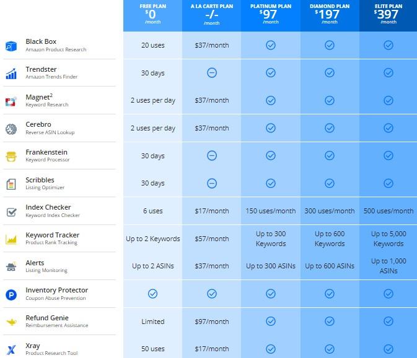Click the Keyword Tracker chart icon
The image size is (417, 358).
point(11,239)
